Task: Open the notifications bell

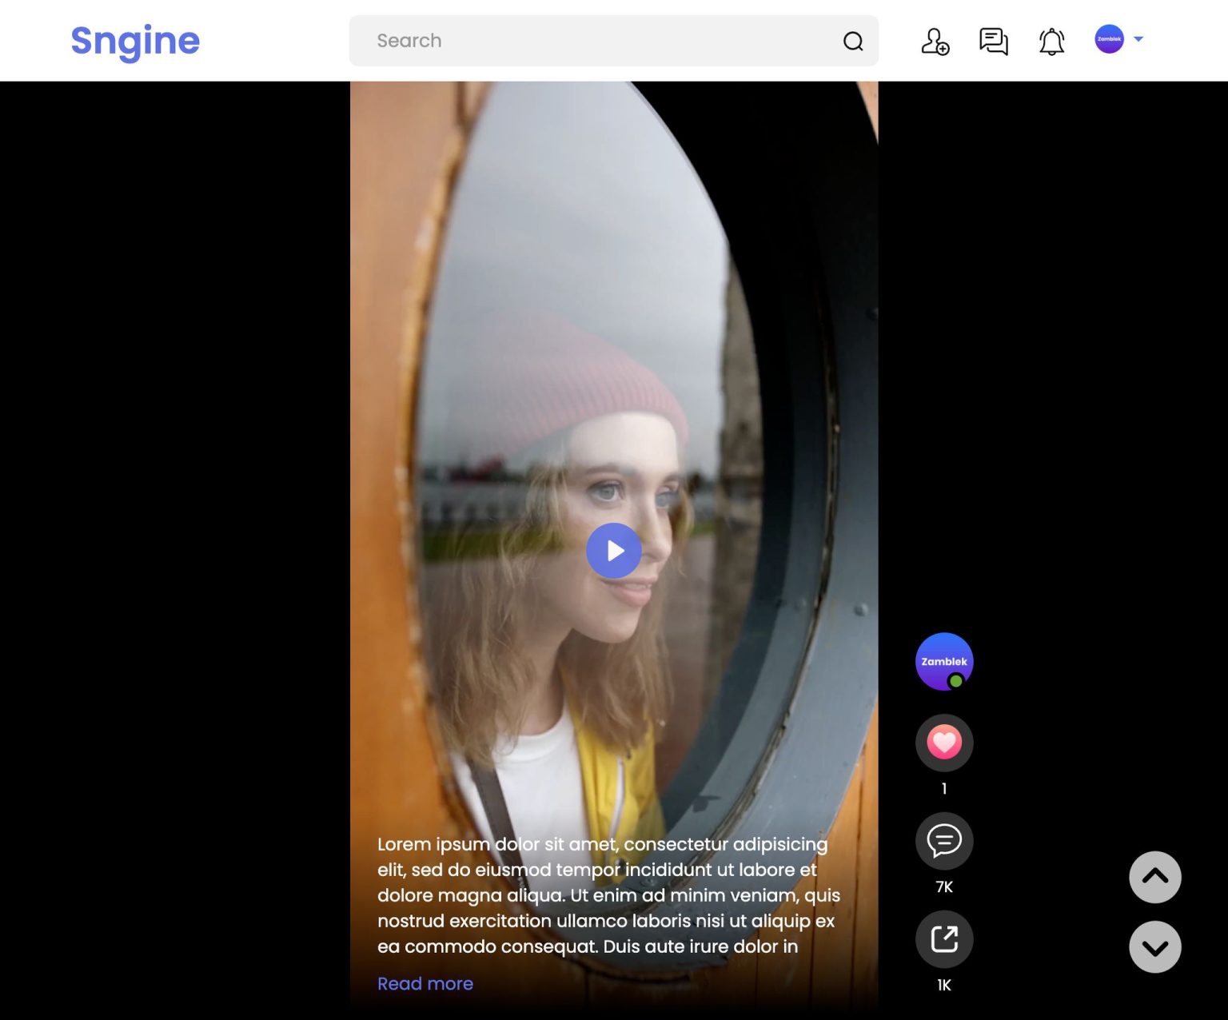Action: 1051,41
